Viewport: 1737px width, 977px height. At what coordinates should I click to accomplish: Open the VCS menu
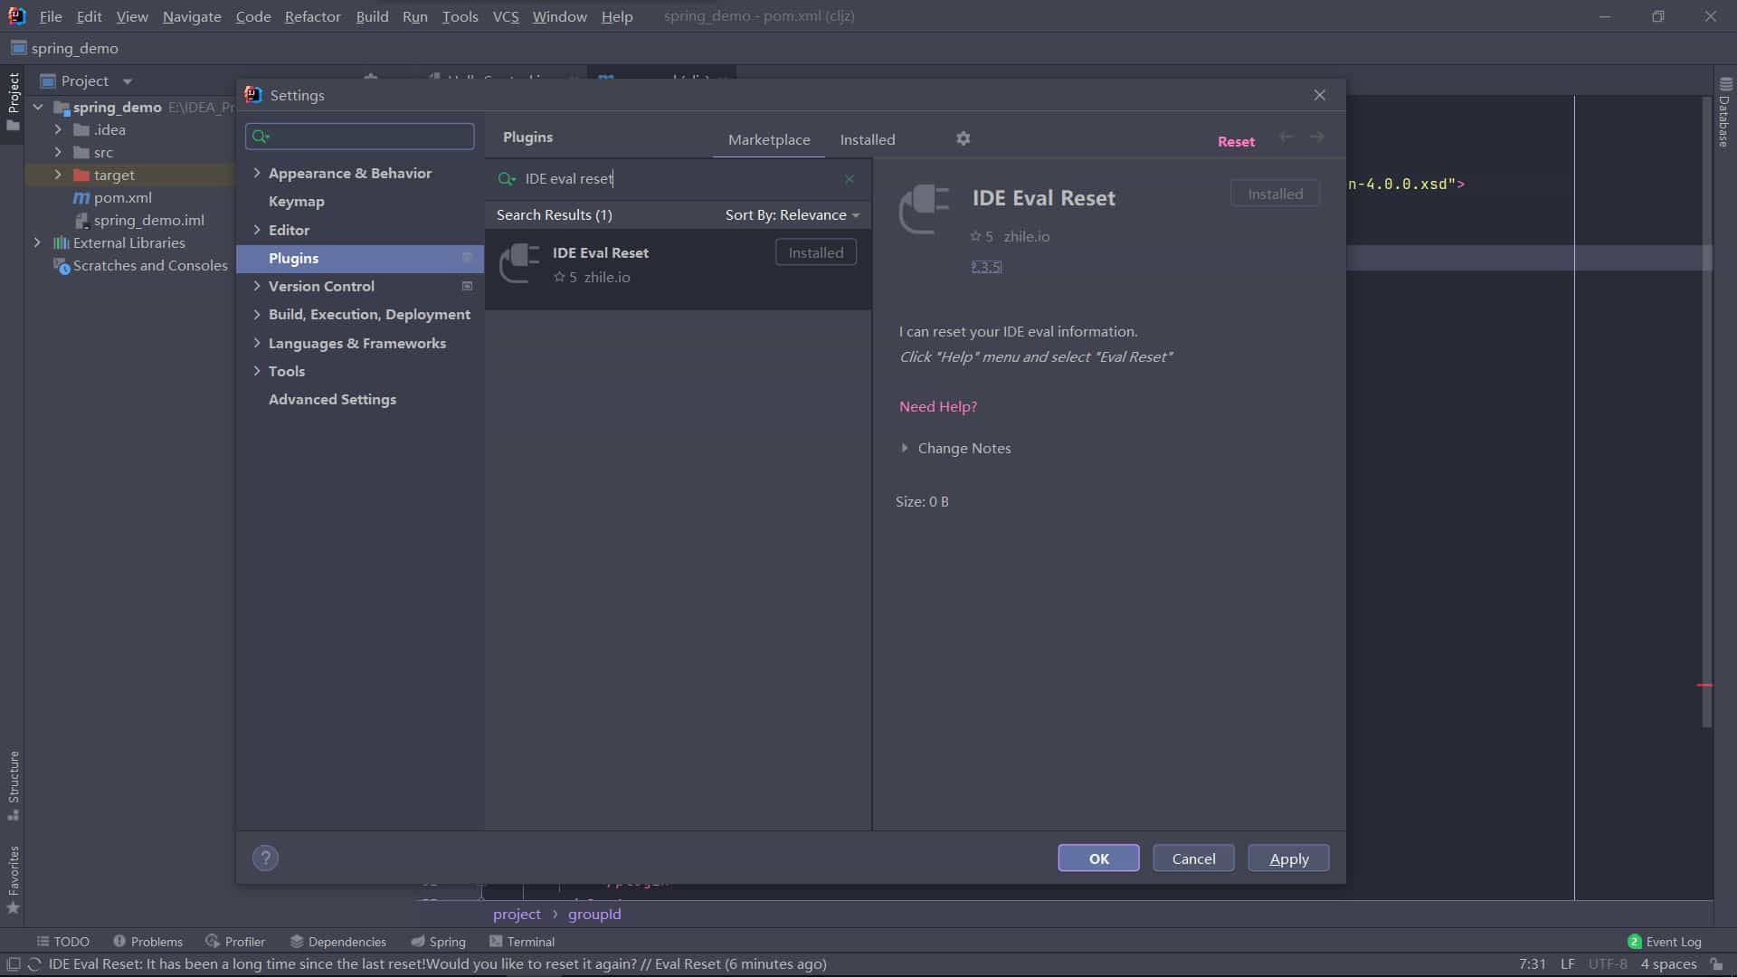[x=506, y=16]
